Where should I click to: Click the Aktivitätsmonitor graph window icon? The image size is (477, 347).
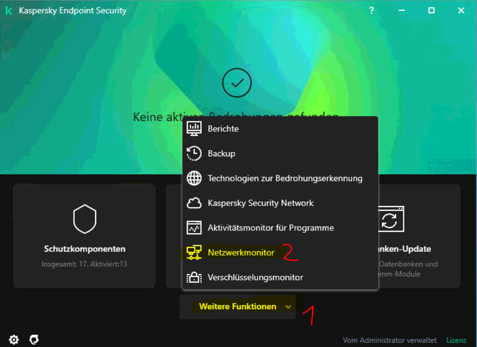pos(194,228)
